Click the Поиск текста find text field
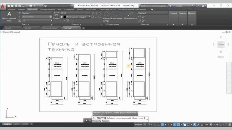This screenshot has height=130, width=232. tap(36, 17)
